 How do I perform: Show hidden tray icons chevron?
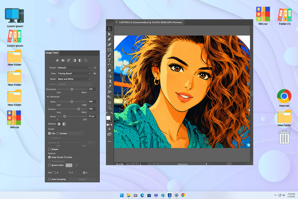pyautogui.click(x=275, y=195)
